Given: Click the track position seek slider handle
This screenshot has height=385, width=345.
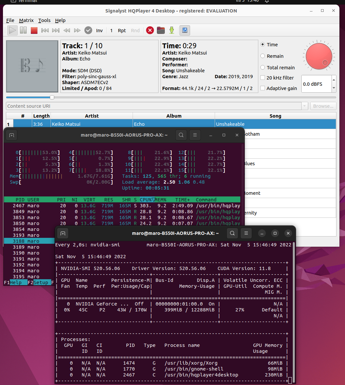Looking at the screenshot, I should pos(52,98).
